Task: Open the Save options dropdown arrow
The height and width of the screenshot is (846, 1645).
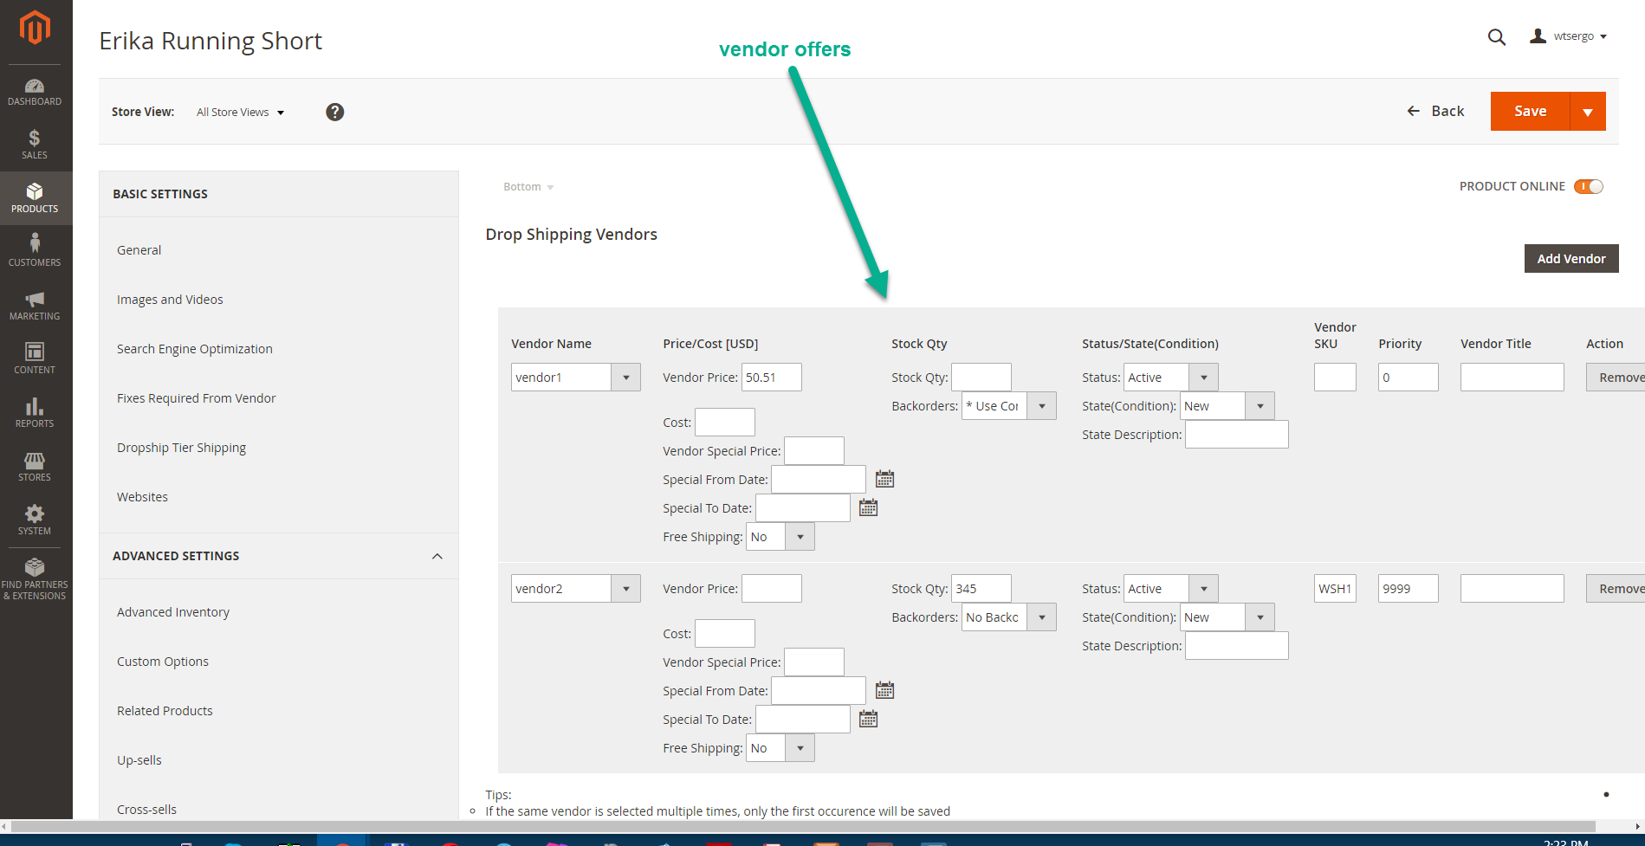Action: [x=1588, y=112]
